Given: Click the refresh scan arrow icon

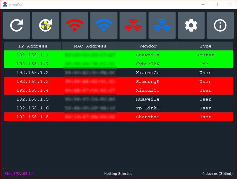Looking at the screenshot, I should 17,25.
